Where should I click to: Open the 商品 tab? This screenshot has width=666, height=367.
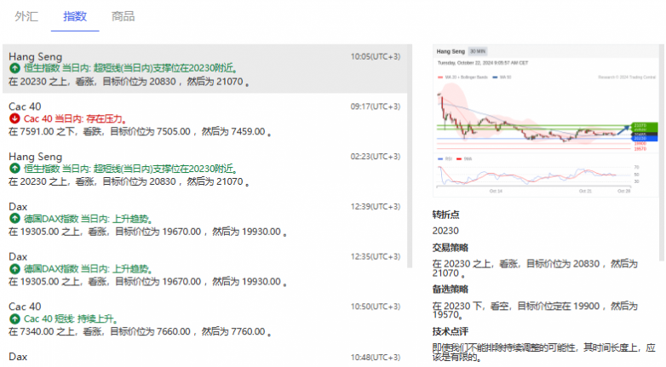pos(123,16)
